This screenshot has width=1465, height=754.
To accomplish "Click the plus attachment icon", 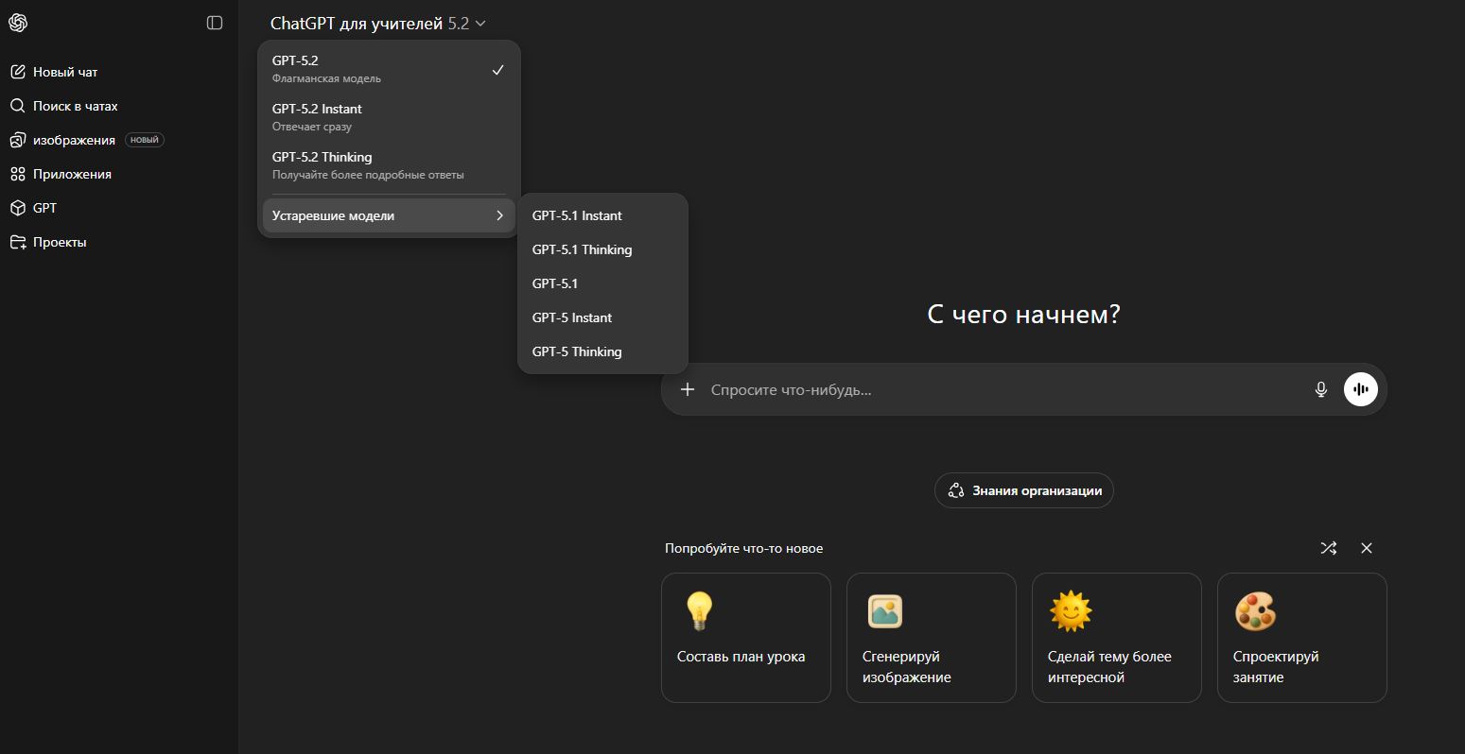I will click(688, 389).
